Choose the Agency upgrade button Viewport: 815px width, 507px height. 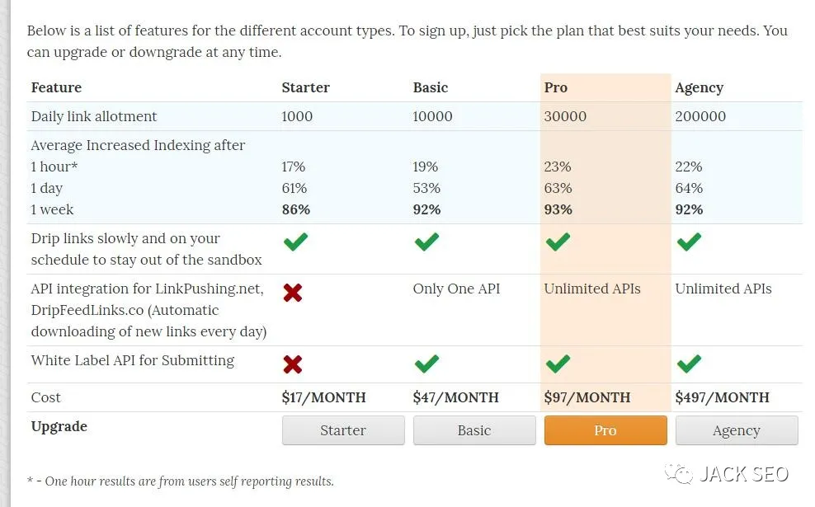click(737, 430)
